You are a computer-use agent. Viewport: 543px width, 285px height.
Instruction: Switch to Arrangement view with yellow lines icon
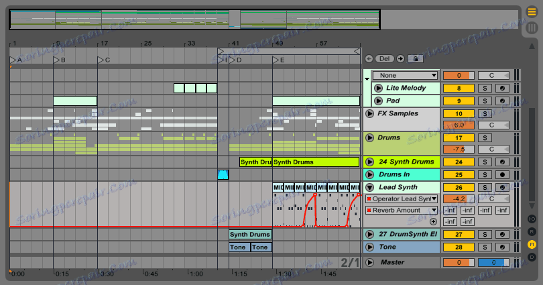pos(532,12)
